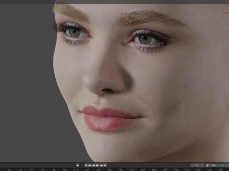Click frame 200 on timeline ruler
This screenshot has height=171, width=229.
(176, 170)
